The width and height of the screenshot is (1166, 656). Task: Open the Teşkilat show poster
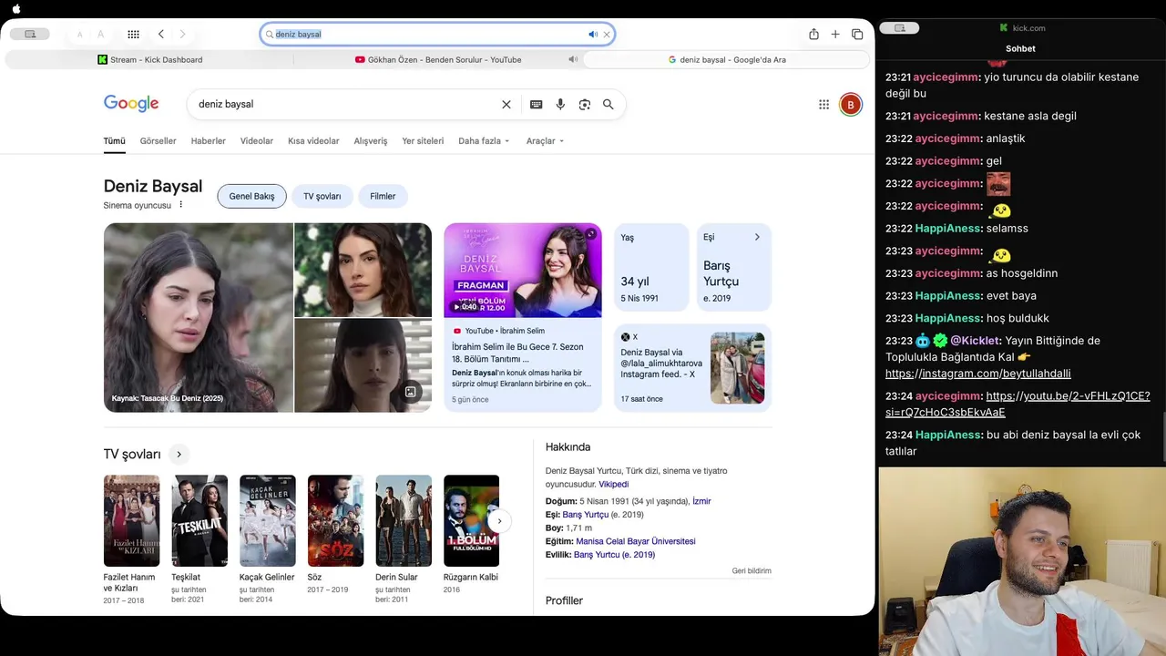coord(199,520)
